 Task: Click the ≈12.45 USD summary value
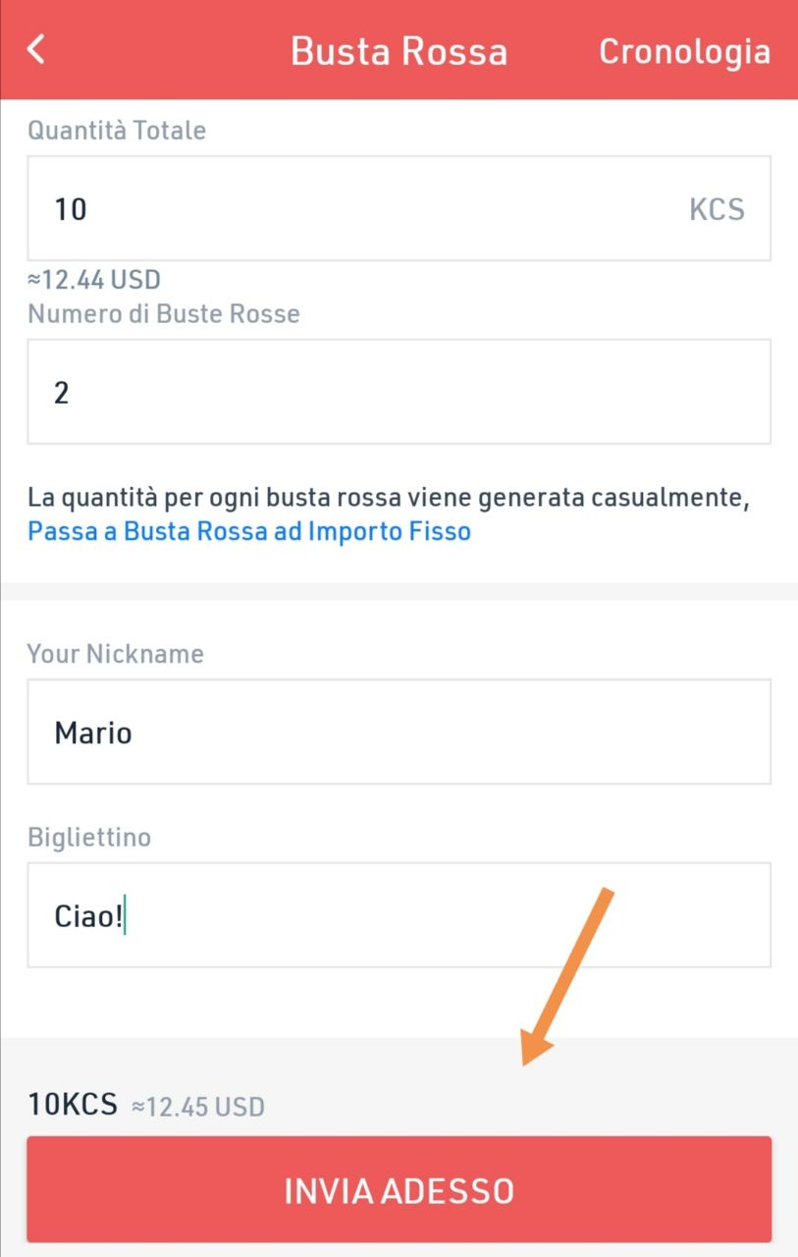click(x=198, y=1107)
